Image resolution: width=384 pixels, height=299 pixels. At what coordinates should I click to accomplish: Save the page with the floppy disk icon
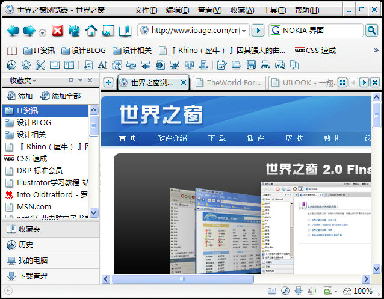pos(251,65)
